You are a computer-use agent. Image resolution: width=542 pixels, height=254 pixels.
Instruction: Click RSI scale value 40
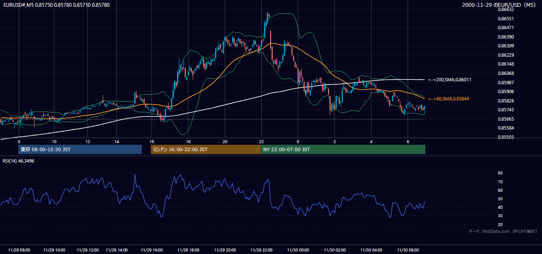point(500,207)
